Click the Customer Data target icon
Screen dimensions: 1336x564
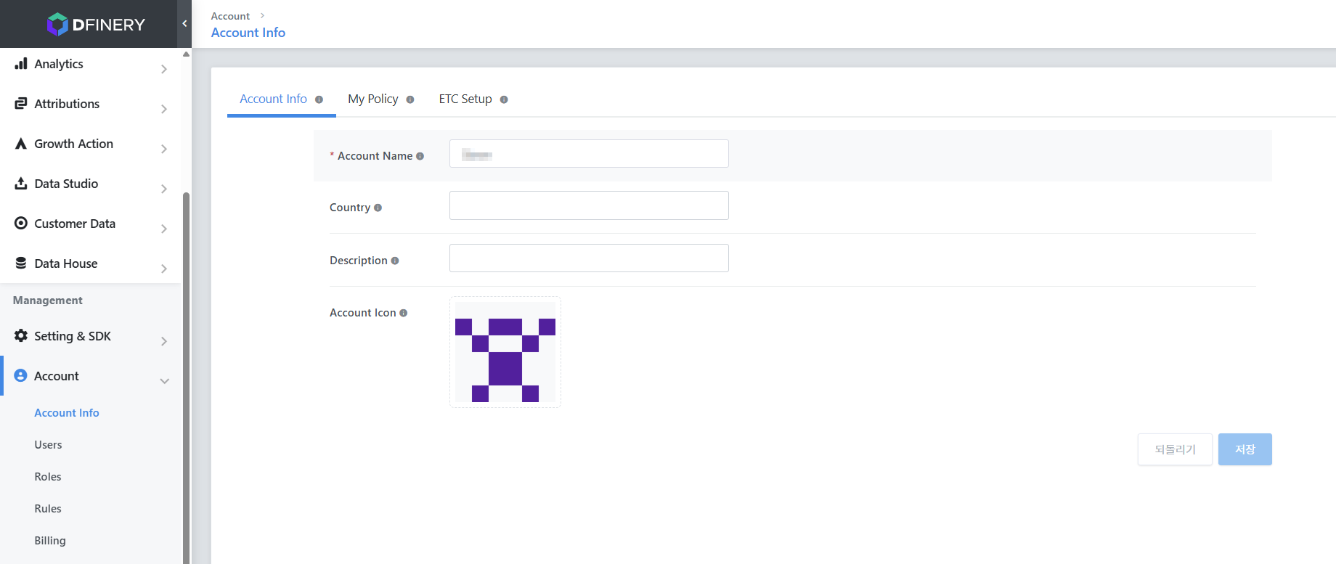(x=21, y=224)
